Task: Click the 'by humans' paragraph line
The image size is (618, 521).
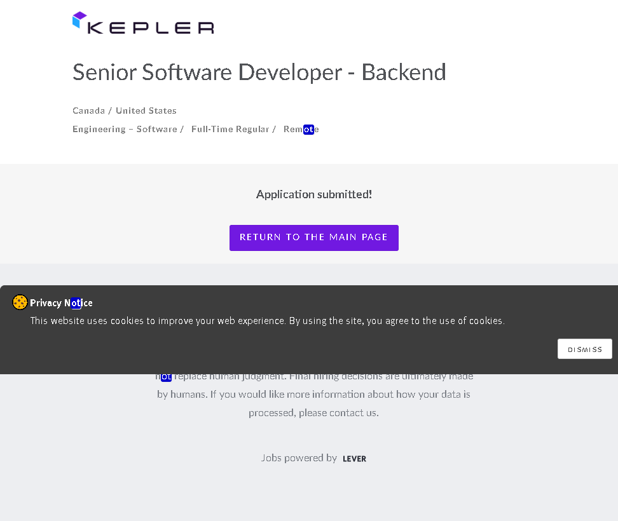Action: coord(313,394)
